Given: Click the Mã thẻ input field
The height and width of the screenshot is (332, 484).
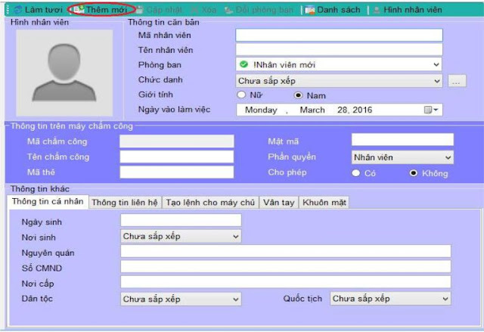Looking at the screenshot, I should click(x=176, y=172).
